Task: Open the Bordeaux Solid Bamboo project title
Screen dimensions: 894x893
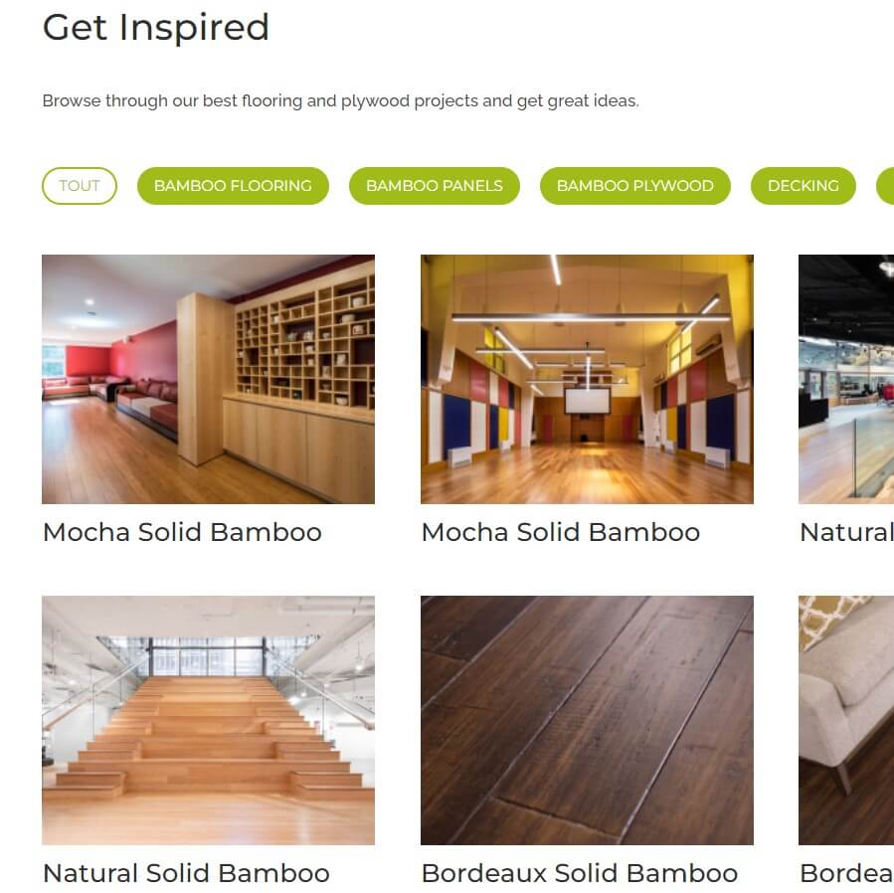Action: pyautogui.click(x=580, y=874)
